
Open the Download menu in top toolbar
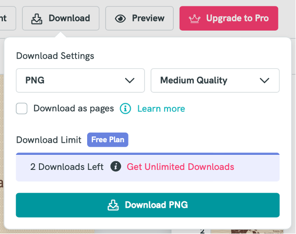coord(60,18)
